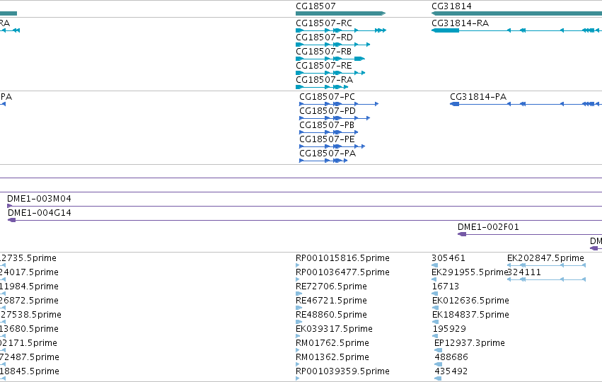Image resolution: width=602 pixels, height=382 pixels.
Task: Click the CG18507-RC transcript glyph
Action: (x=341, y=30)
